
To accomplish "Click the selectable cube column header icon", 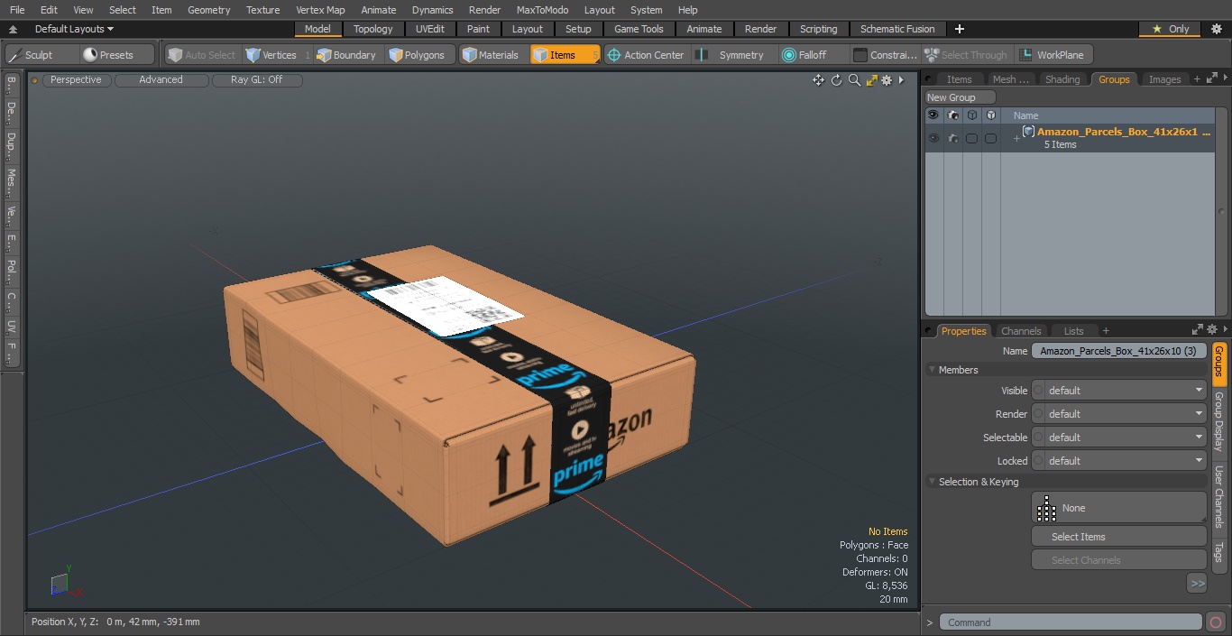I will (971, 115).
